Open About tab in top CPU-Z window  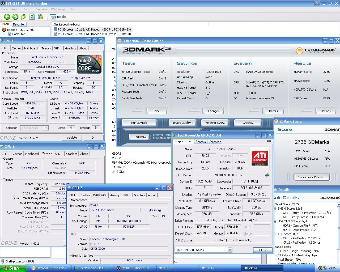(x=83, y=48)
